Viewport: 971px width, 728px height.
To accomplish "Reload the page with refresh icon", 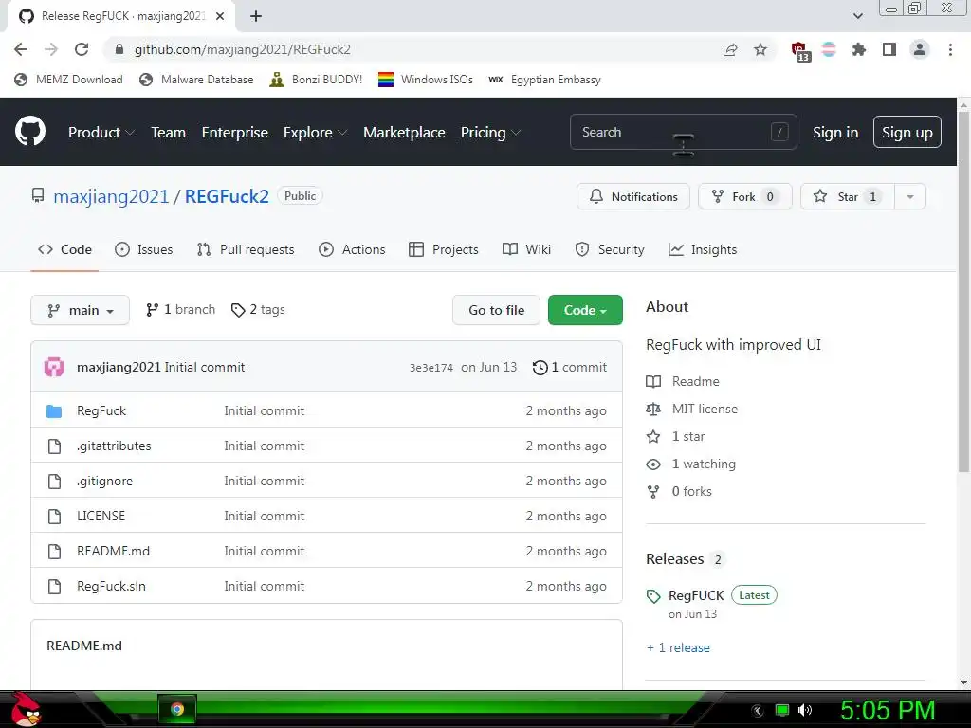I will pos(82,49).
